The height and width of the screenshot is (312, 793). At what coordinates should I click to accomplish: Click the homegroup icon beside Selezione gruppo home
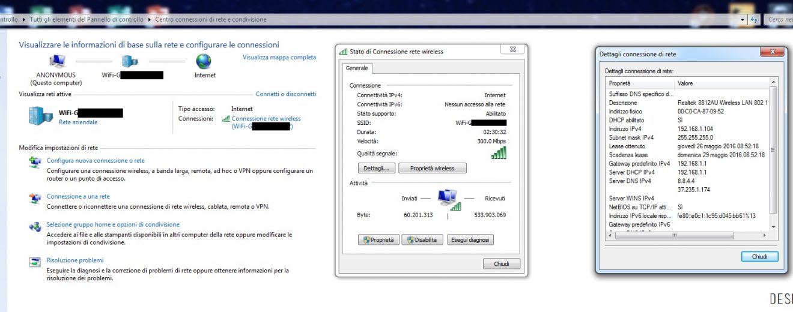(x=35, y=227)
